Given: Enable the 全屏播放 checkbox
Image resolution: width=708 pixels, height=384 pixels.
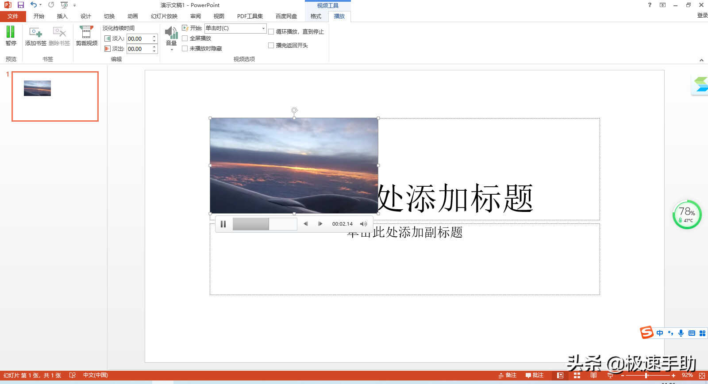Looking at the screenshot, I should click(x=185, y=38).
